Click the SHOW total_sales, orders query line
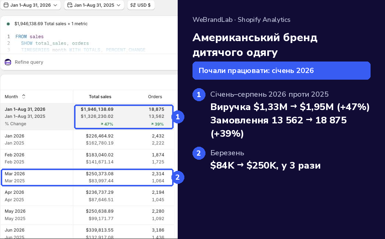The width and height of the screenshot is (385, 239). (x=55, y=43)
